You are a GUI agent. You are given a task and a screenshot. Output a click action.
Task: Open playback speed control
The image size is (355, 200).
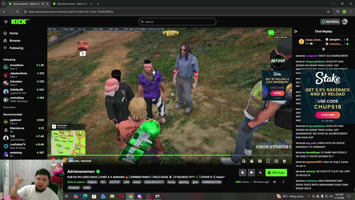pos(276,161)
